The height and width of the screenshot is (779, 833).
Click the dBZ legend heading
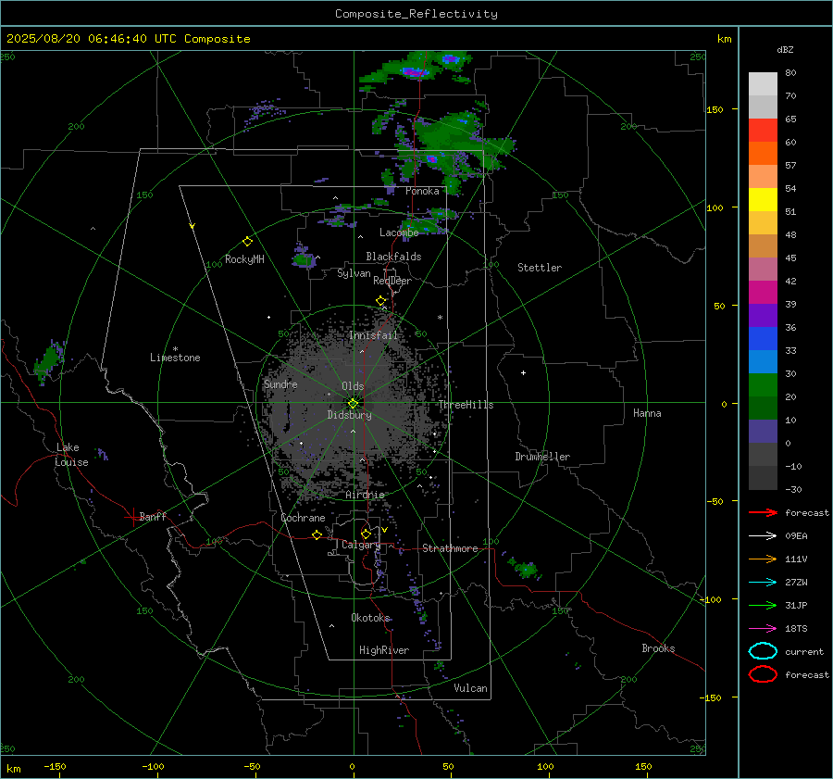785,49
